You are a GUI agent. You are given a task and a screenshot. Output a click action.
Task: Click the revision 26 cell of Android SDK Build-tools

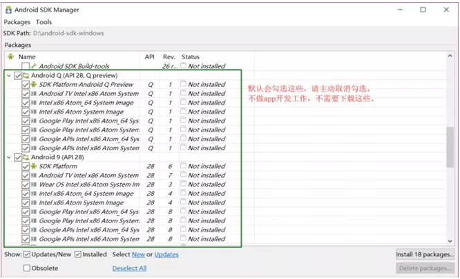click(x=170, y=66)
